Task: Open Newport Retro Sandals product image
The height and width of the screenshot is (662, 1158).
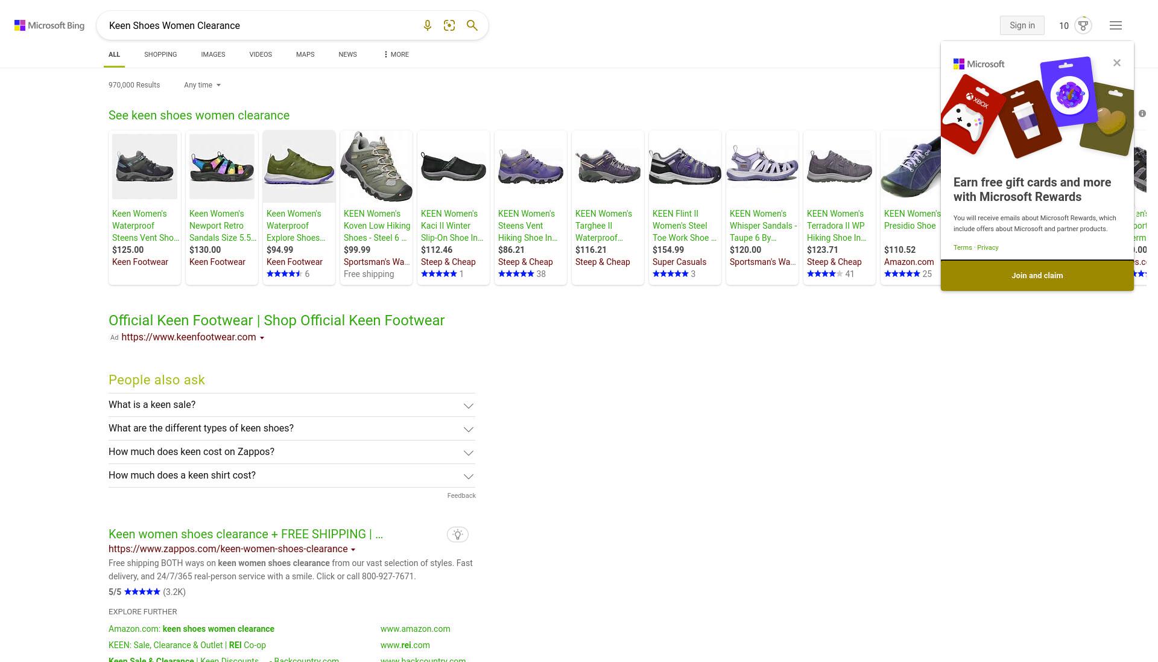Action: (x=222, y=167)
